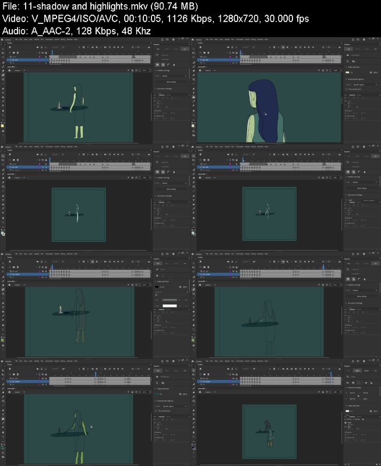This screenshot has height=466, width=381.
Task: Click playhead in bright standing-figure frame timeline
Action: 52,52
